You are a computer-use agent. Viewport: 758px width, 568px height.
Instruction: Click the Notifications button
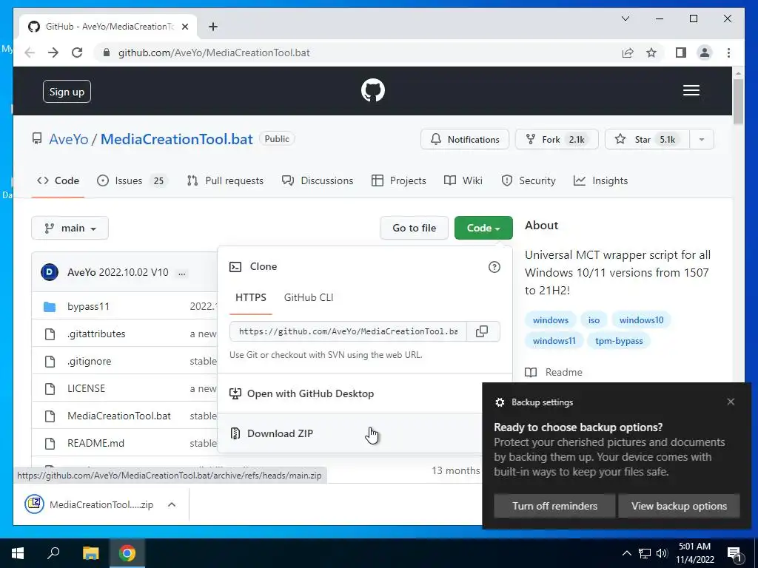[465, 140]
